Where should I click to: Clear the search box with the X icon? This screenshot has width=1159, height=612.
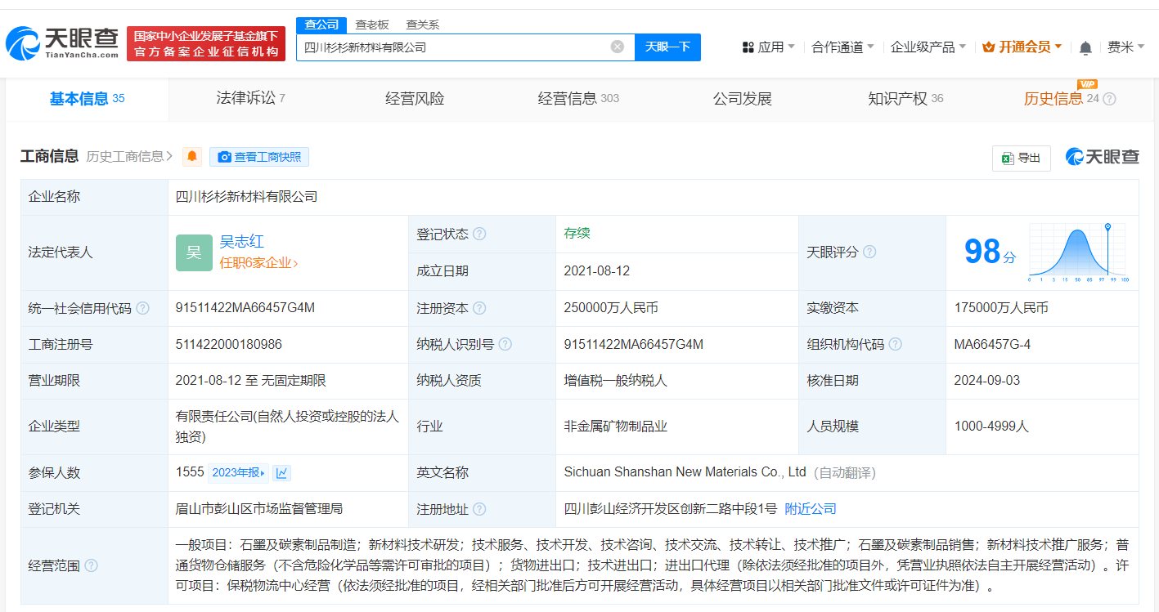[x=618, y=47]
